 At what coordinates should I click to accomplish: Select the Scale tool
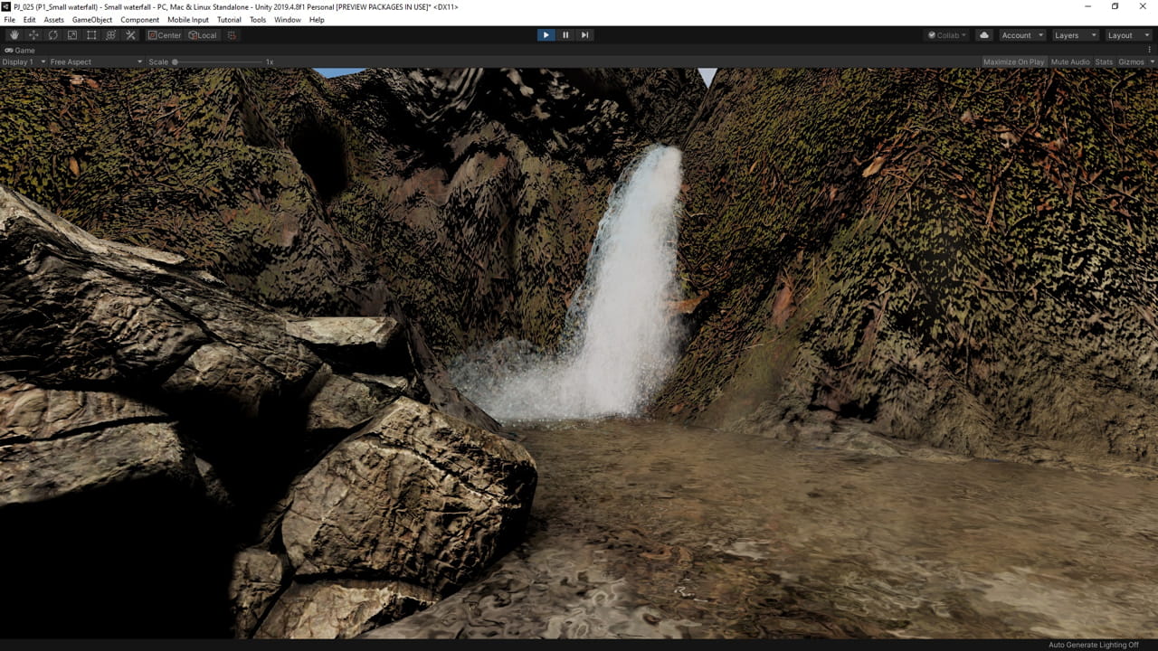[72, 35]
